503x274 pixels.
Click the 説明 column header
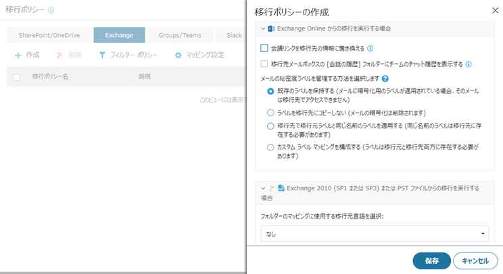coord(145,76)
